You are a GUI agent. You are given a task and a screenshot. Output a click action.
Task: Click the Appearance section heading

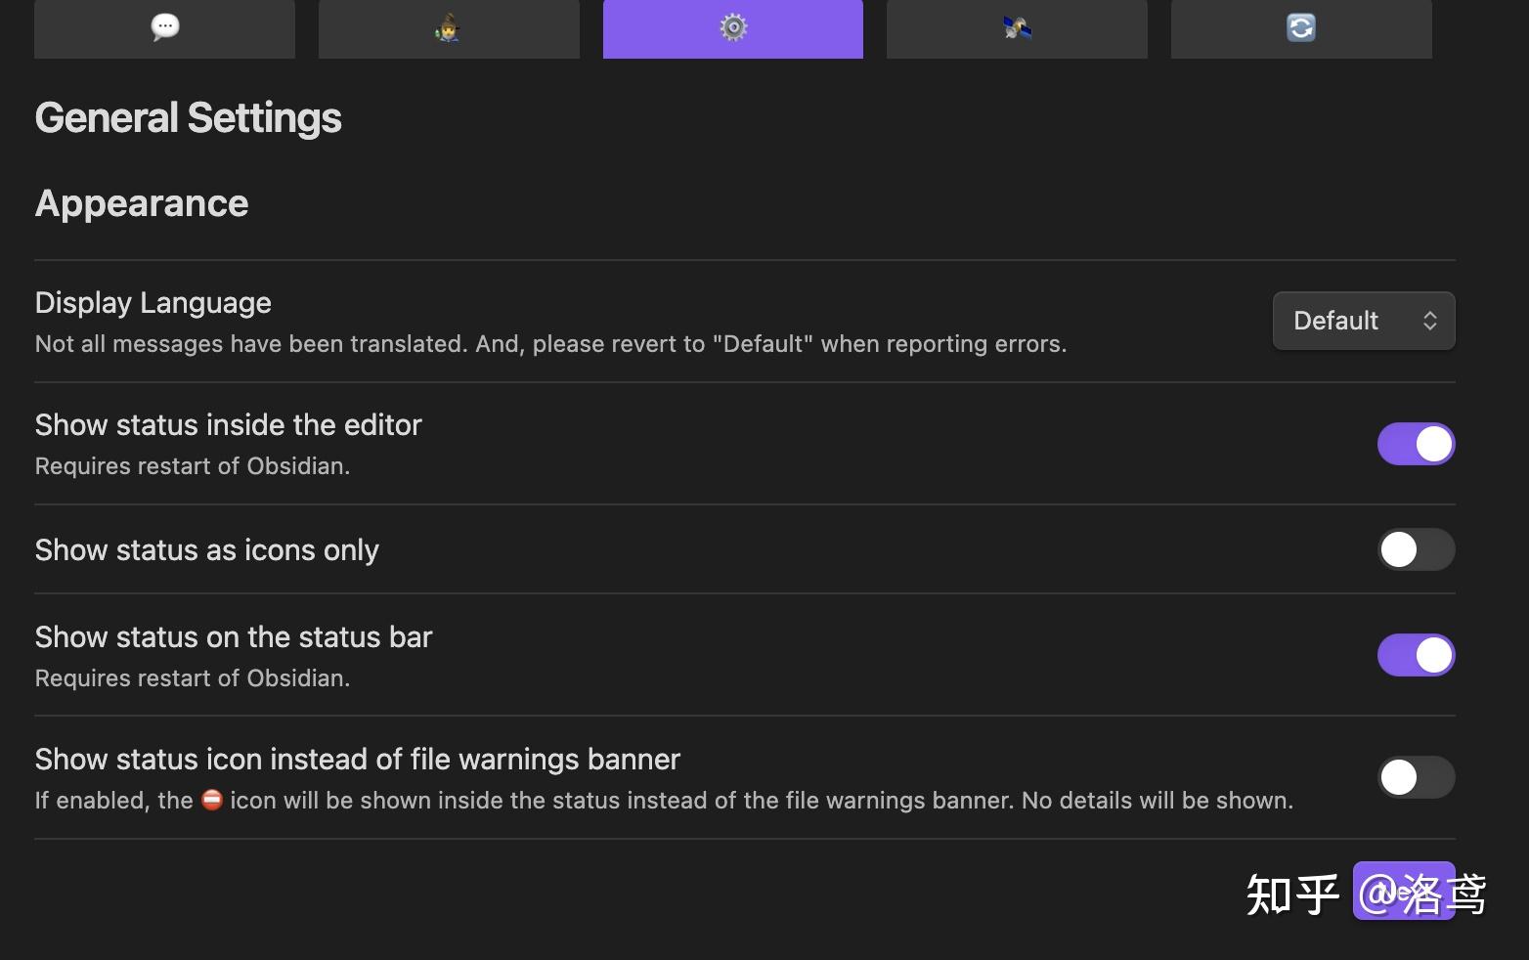(142, 203)
